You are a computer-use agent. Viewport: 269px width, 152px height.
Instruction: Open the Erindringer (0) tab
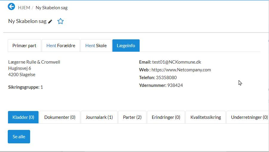[166, 117]
